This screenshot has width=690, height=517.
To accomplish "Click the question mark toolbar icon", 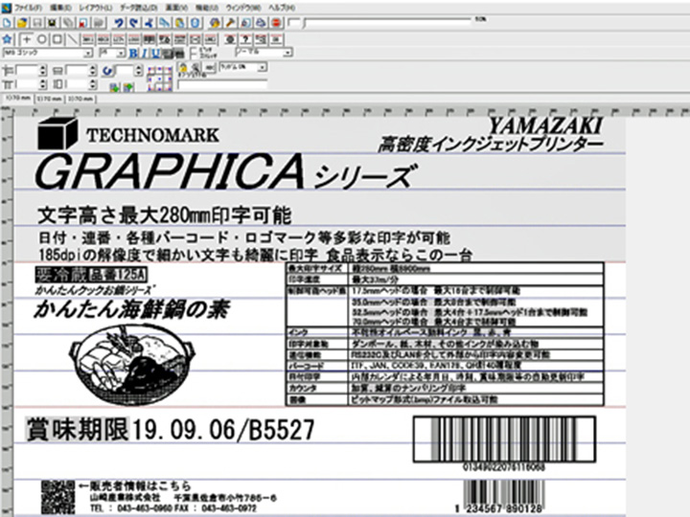I will point(245,39).
